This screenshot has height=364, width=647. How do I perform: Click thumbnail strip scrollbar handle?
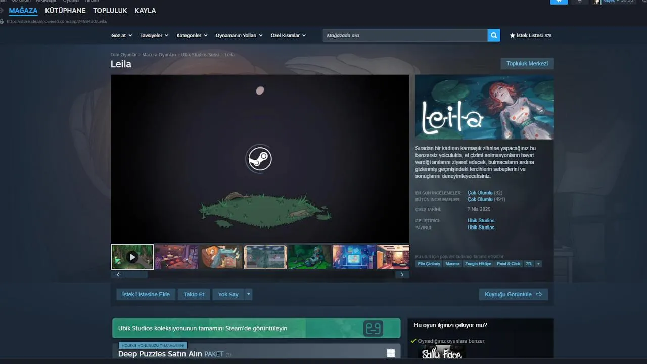click(x=136, y=275)
